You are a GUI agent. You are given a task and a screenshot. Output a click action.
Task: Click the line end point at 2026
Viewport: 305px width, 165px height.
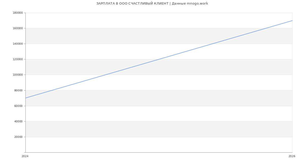(292, 21)
